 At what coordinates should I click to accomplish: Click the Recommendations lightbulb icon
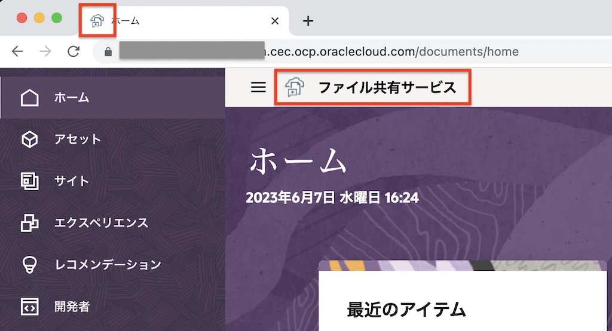pos(30,265)
